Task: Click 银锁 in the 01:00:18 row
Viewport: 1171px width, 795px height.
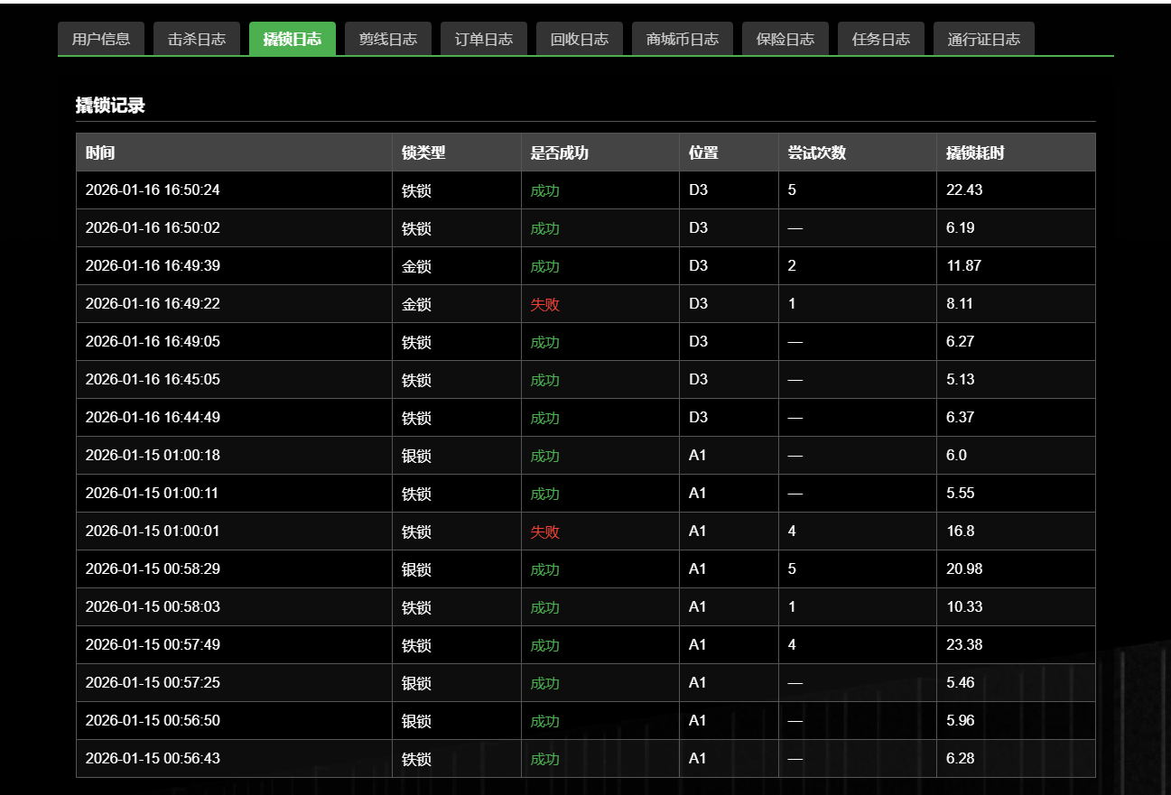Action: click(416, 457)
